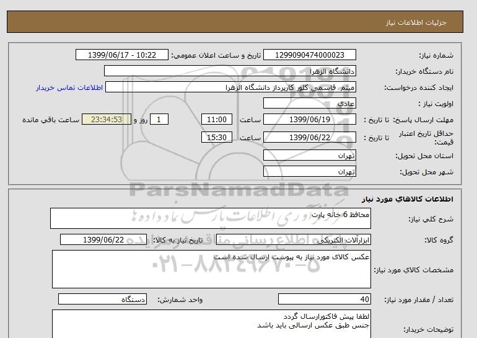The image size is (477, 338).
Task: Open the اطلاعات تماس خریدار link
Action: 69,87
